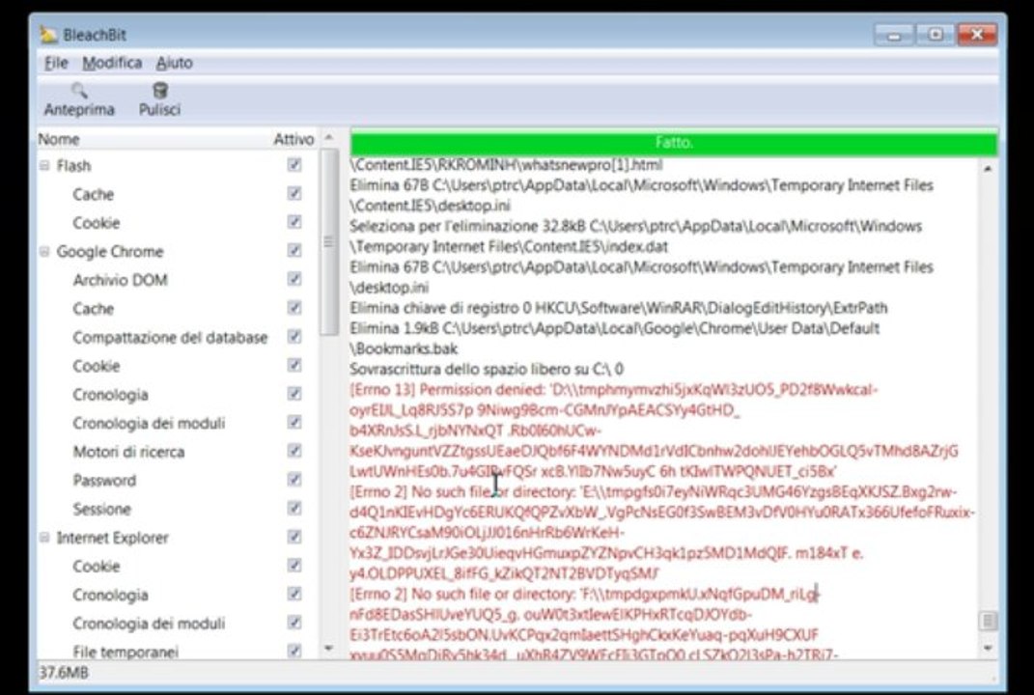The height and width of the screenshot is (695, 1034).
Task: Uncheck Internet Explorer Cronologia checkbox
Action: (x=294, y=594)
